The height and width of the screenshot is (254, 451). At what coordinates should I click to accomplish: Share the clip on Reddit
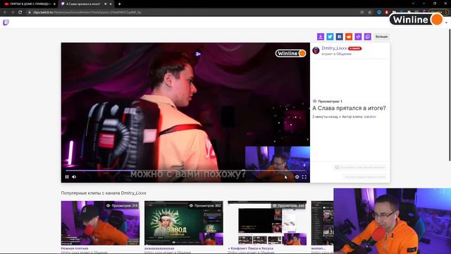click(x=349, y=37)
